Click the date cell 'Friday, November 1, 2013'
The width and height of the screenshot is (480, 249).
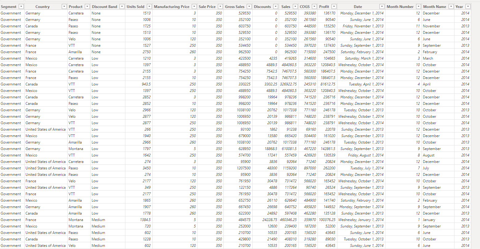tap(363, 26)
